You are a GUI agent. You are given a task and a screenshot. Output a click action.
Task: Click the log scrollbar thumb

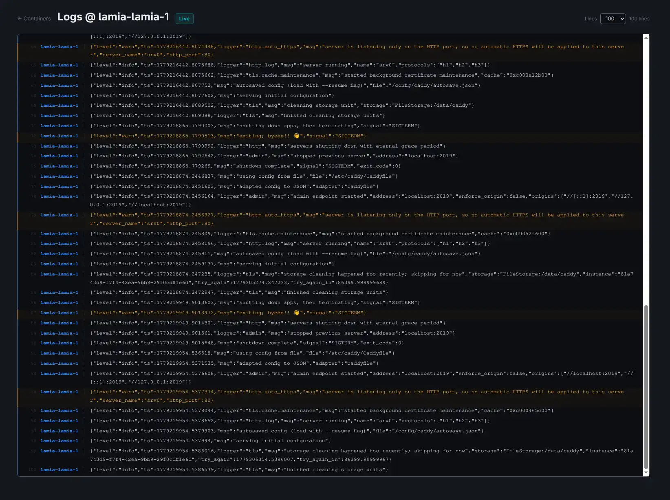click(646, 387)
